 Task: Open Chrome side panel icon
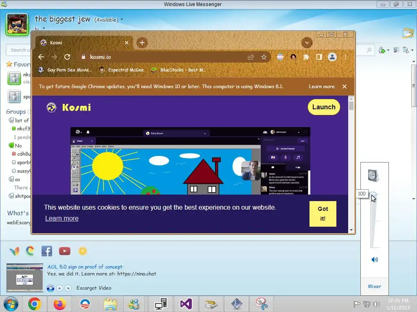(319, 57)
